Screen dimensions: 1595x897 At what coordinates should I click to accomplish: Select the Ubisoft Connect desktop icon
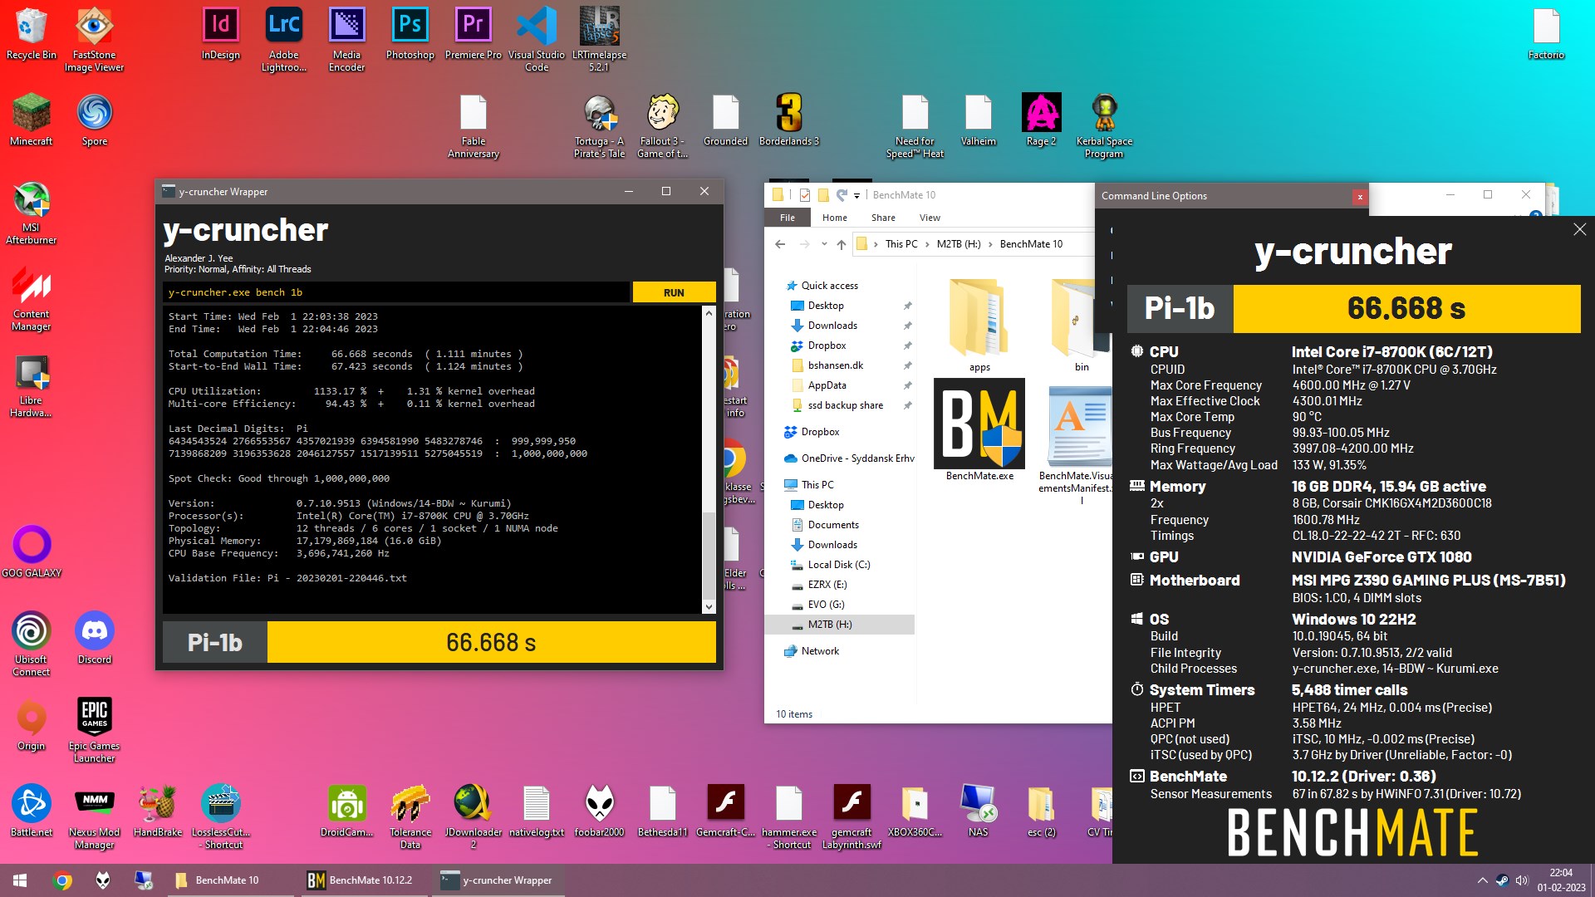pos(32,644)
